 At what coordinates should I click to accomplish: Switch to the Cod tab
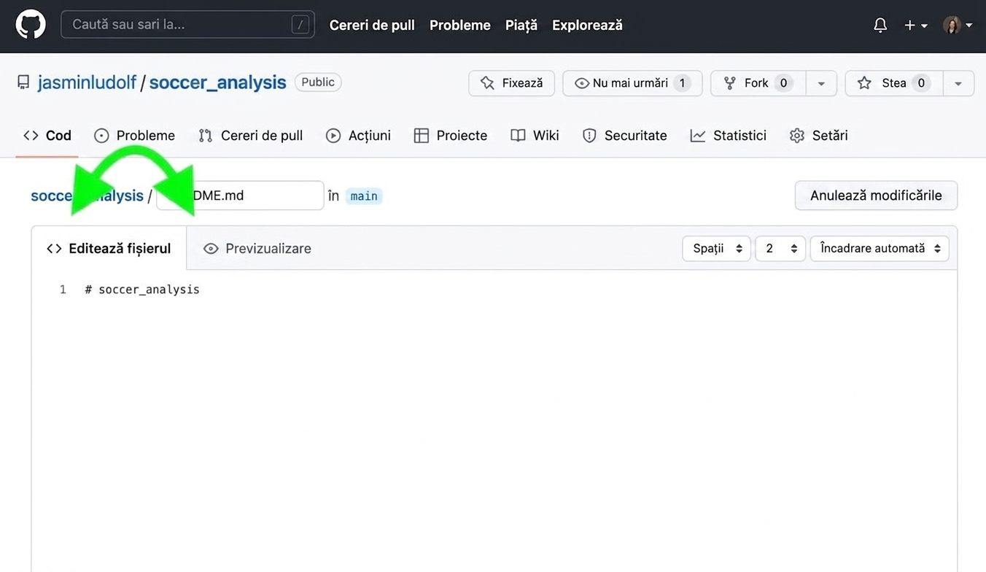(x=47, y=136)
